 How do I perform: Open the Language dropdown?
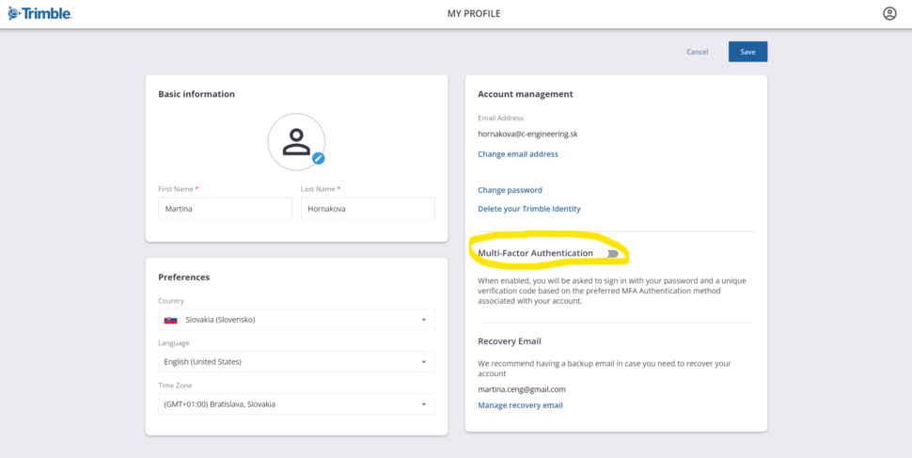(296, 362)
